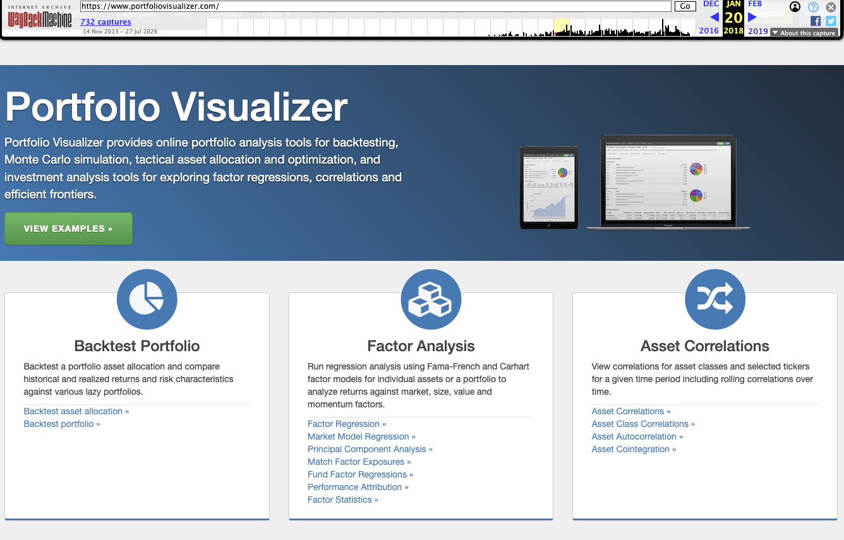Select the highlighted 2018 year label
844x540 pixels.
733,31
